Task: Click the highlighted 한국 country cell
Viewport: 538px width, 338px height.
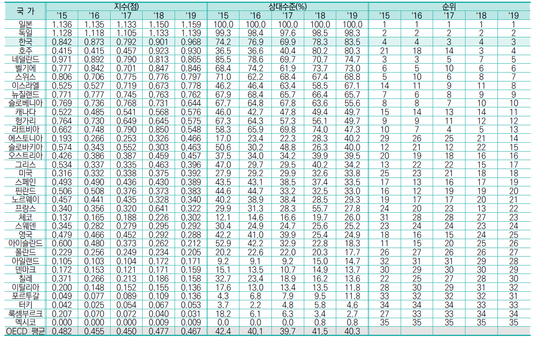Action: 25,41
